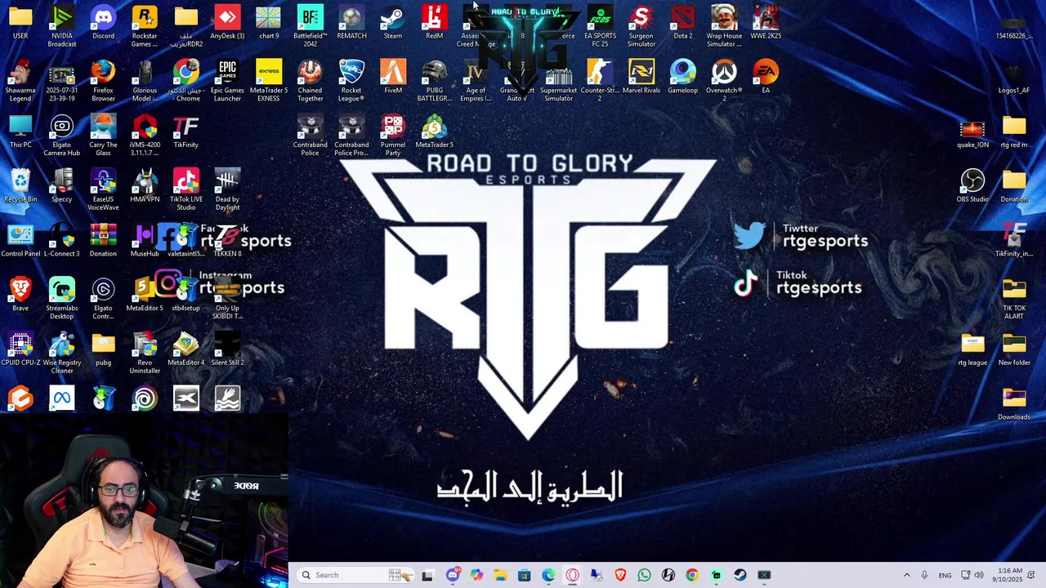This screenshot has height=588, width=1046.
Task: Open the MetaTrader 5 EXNESS shortcut
Action: (x=269, y=80)
